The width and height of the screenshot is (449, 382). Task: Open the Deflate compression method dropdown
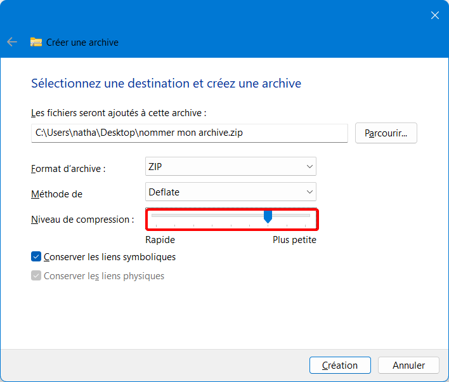230,192
